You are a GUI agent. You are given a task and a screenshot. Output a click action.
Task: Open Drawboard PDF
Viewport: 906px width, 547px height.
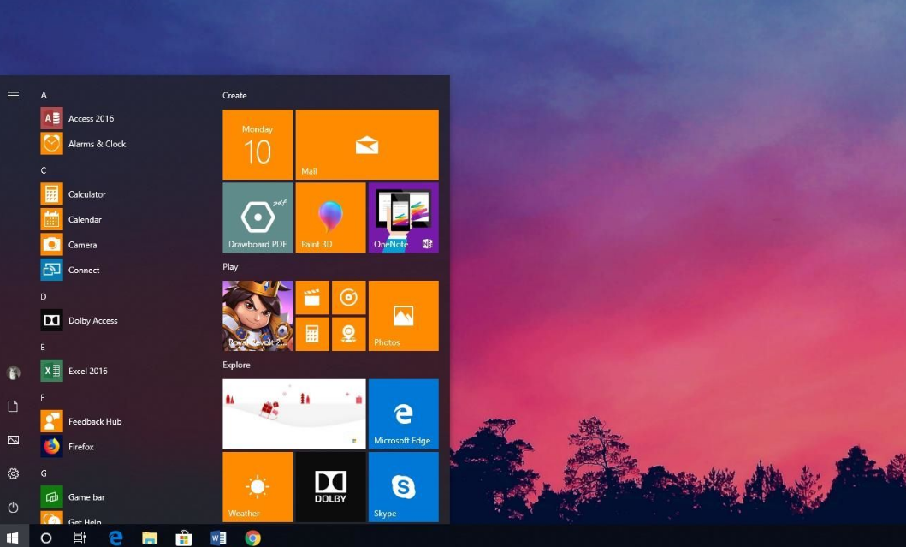coord(257,217)
